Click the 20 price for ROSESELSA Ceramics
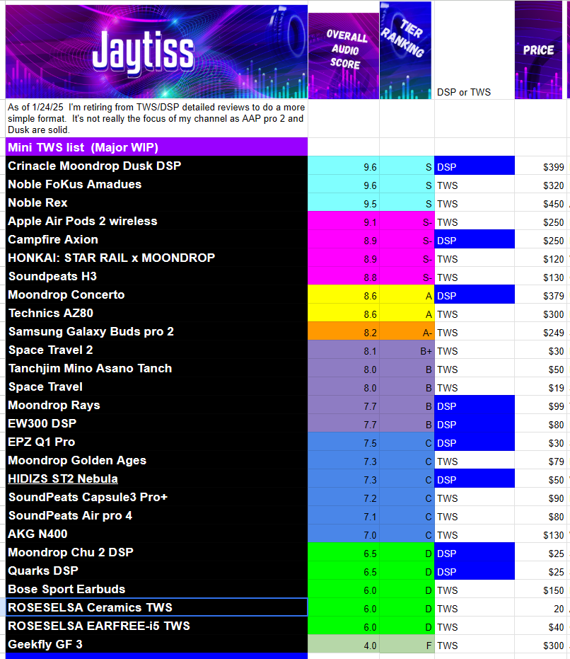The width and height of the screenshot is (570, 659). pyautogui.click(x=541, y=608)
